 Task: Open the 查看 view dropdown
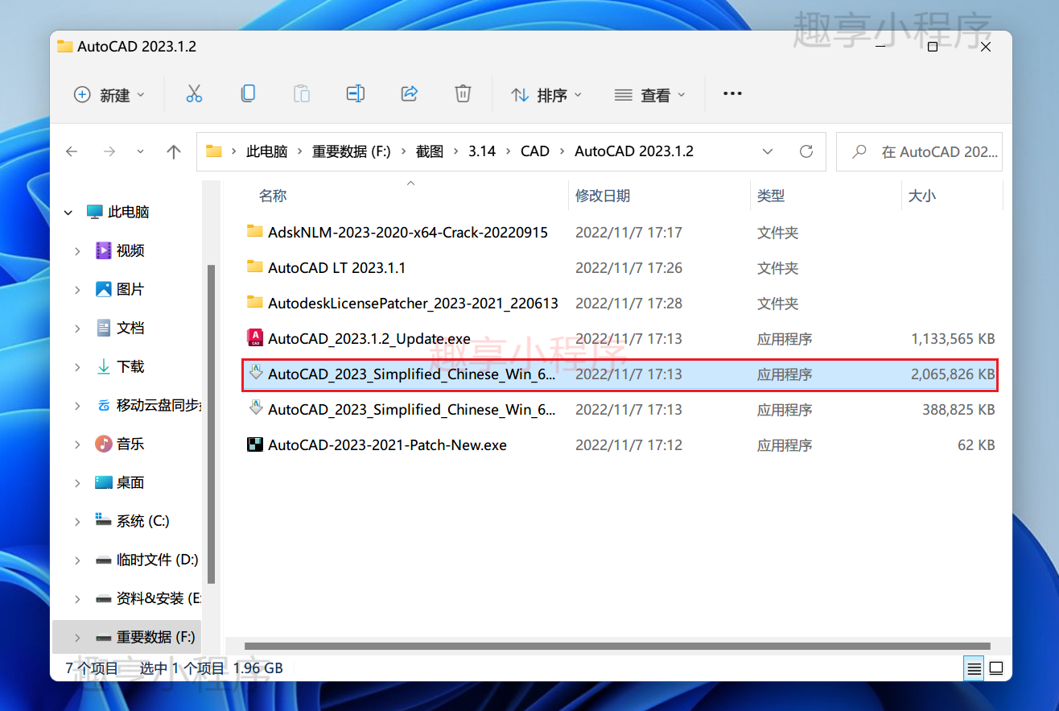click(650, 95)
